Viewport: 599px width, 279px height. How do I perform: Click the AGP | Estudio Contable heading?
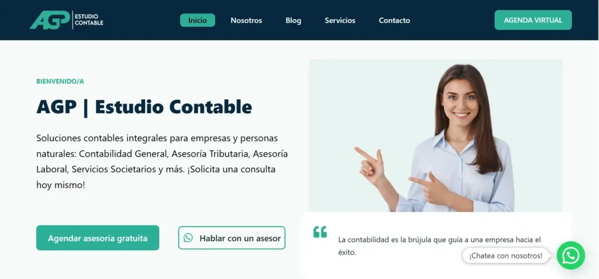(144, 107)
